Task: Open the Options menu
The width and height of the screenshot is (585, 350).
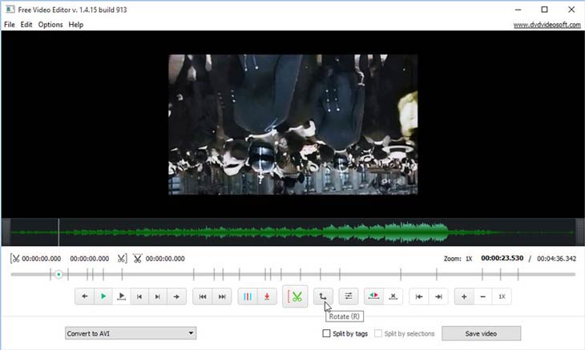Action: click(x=50, y=25)
